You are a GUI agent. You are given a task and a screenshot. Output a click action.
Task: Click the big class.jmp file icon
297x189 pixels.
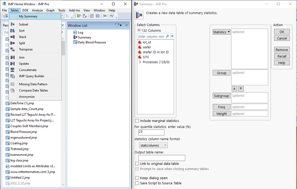pos(7,160)
